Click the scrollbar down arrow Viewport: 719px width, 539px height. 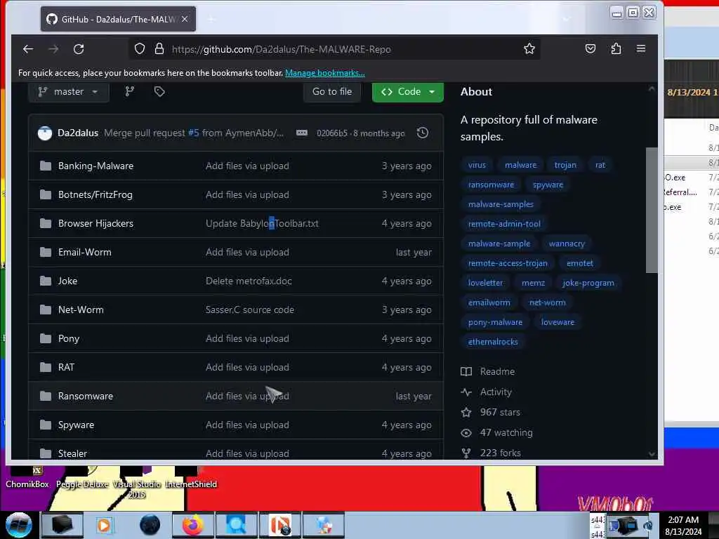(x=652, y=454)
